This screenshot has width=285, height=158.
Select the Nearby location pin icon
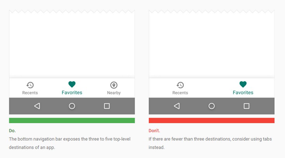point(114,85)
